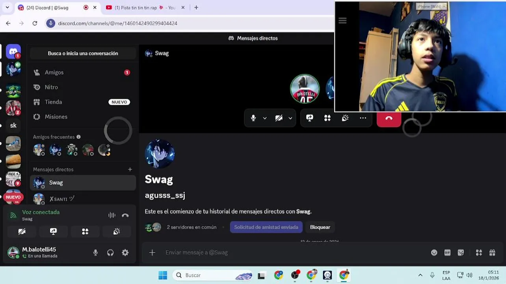Open browser tab list dropdown arrow

pos(7,7)
